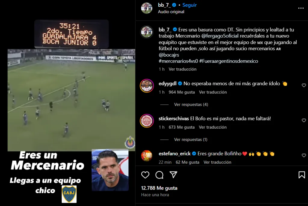Save post with the bookmark icon

click(x=302, y=175)
